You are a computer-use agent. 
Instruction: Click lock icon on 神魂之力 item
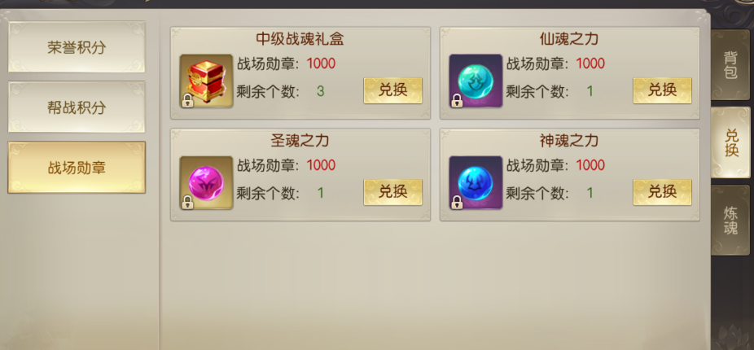pos(457,203)
